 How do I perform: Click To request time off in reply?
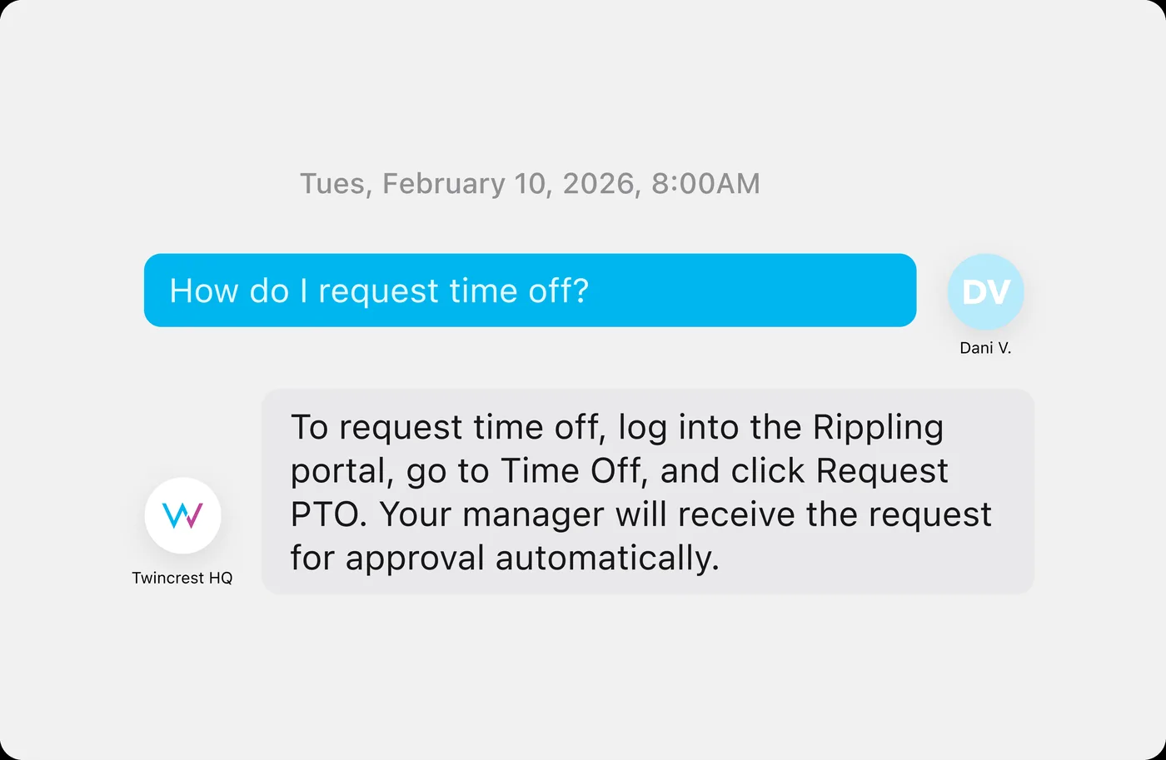(x=445, y=428)
